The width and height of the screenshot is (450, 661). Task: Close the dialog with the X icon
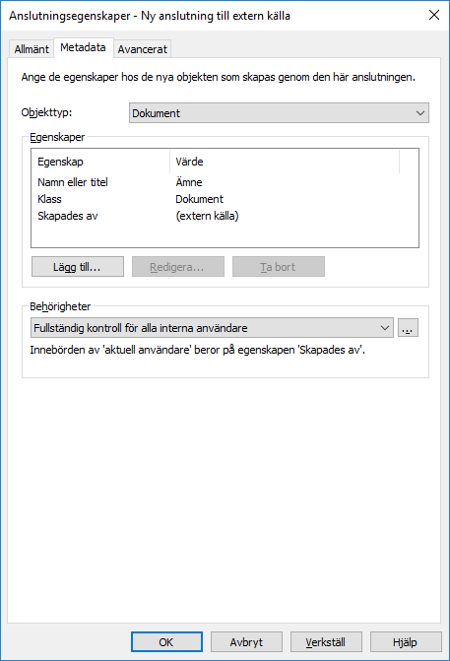point(434,15)
